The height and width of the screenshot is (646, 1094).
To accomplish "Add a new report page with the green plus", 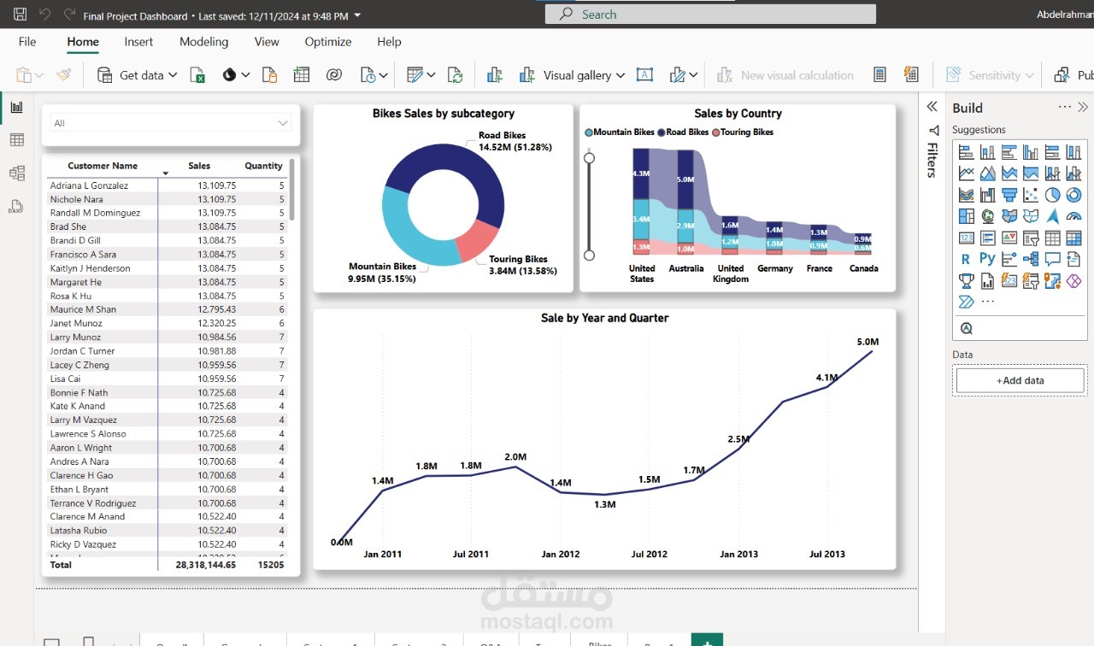I will [x=707, y=638].
